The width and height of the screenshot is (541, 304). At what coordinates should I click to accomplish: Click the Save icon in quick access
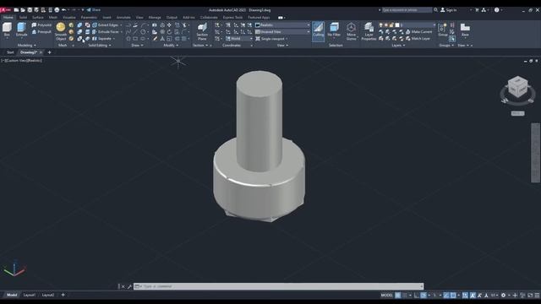click(x=30, y=10)
